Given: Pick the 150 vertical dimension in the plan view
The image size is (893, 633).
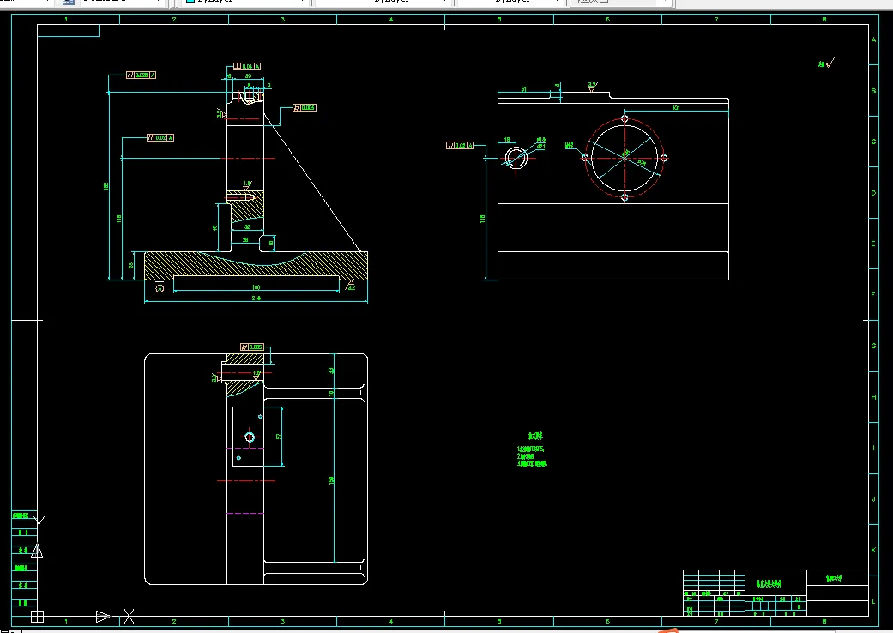Looking at the screenshot, I should coord(331,480).
